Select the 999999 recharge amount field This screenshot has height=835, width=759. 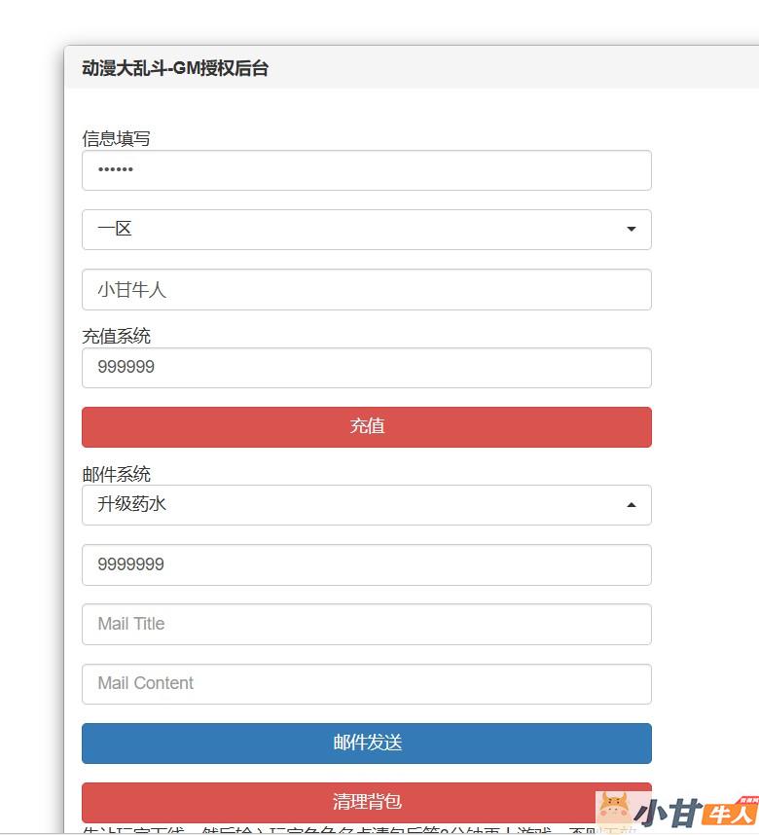click(x=367, y=368)
